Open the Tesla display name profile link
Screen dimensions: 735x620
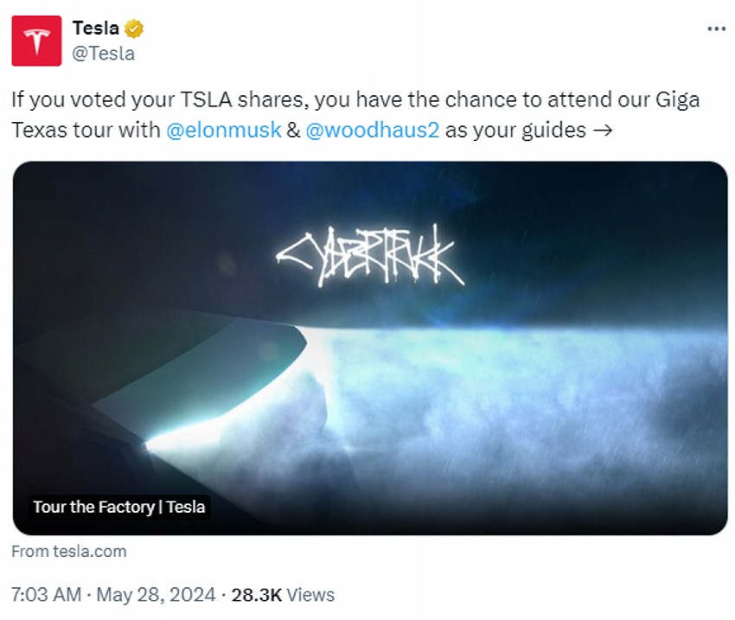point(95,29)
